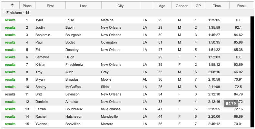Sort by City column header
The height and width of the screenshot is (129, 255).
121,6
